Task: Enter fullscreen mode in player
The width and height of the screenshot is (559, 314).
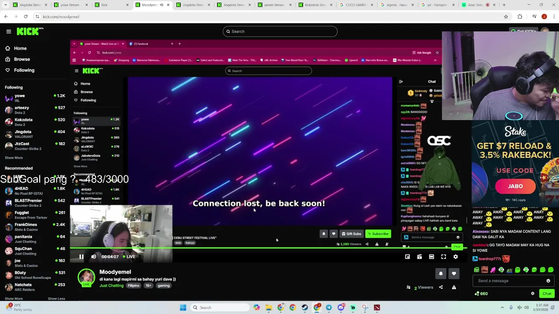Action: [x=444, y=257]
